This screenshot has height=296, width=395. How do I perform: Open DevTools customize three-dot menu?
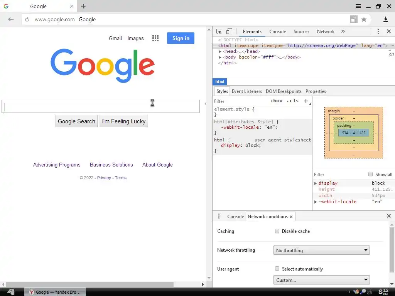[x=378, y=32]
